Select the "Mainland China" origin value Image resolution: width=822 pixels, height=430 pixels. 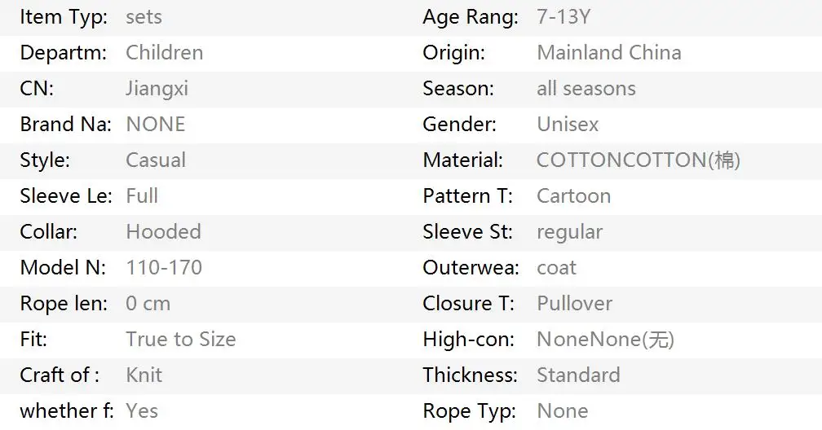tap(608, 53)
